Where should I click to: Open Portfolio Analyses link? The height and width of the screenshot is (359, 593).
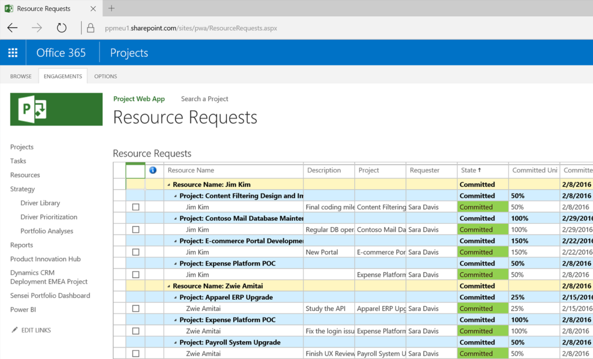pyautogui.click(x=47, y=231)
